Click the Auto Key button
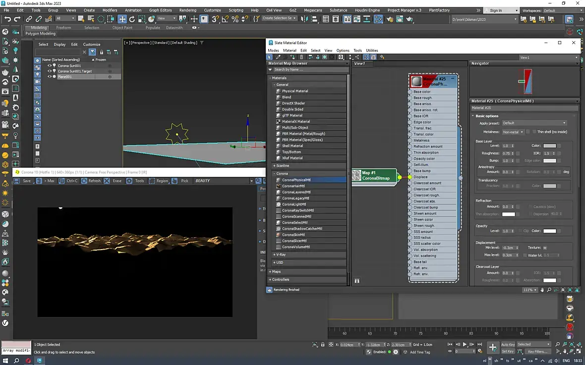This screenshot has height=365, width=585. coord(508,344)
